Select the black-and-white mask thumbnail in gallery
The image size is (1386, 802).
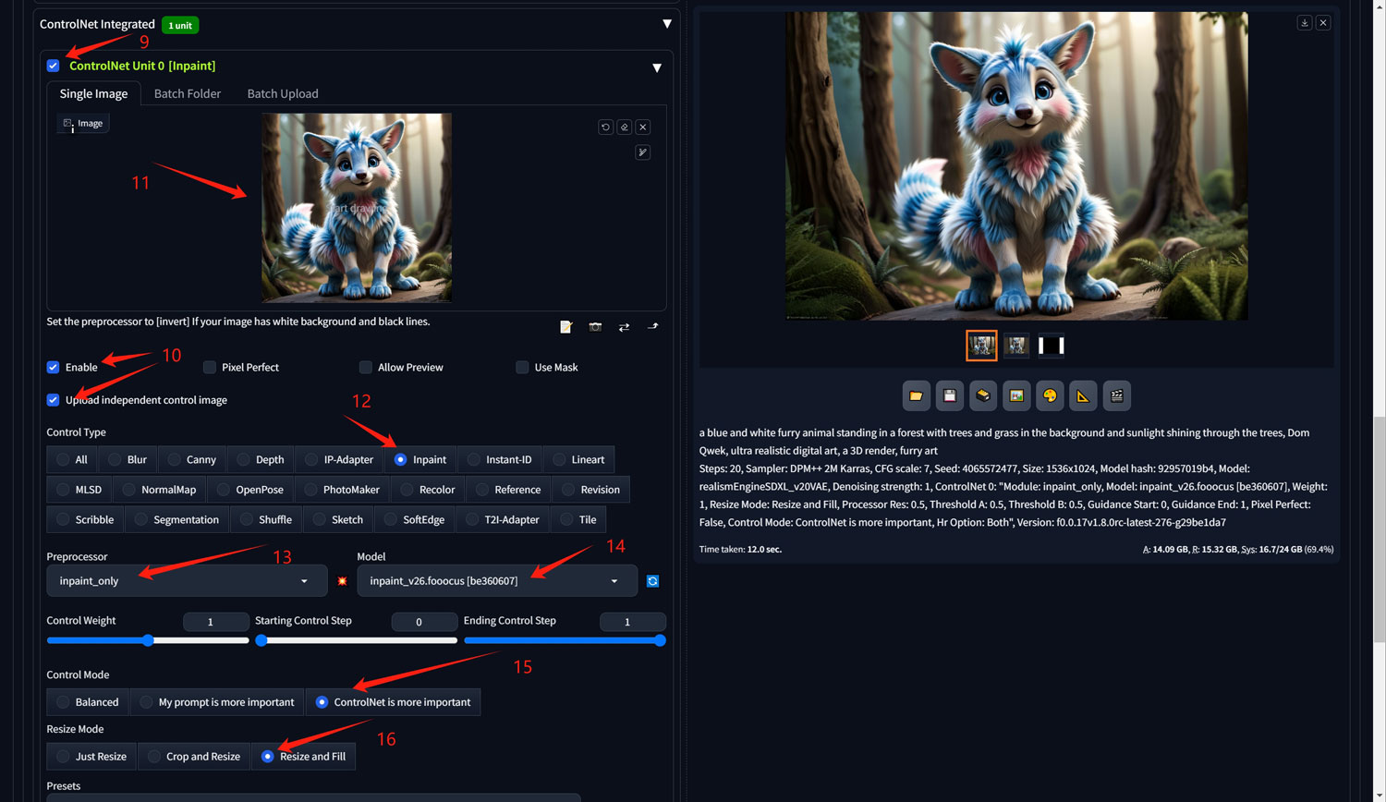point(1051,346)
